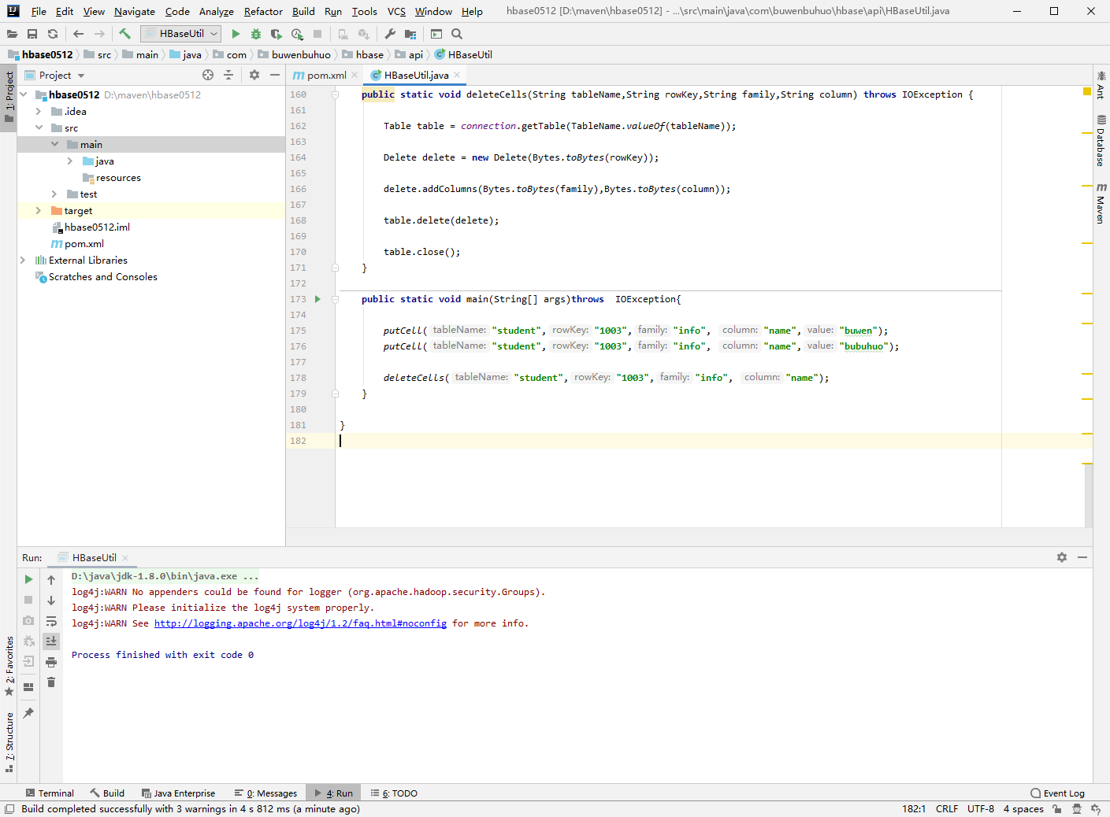The width and height of the screenshot is (1110, 817).
Task: Open the Navigate menu
Action: click(x=135, y=11)
